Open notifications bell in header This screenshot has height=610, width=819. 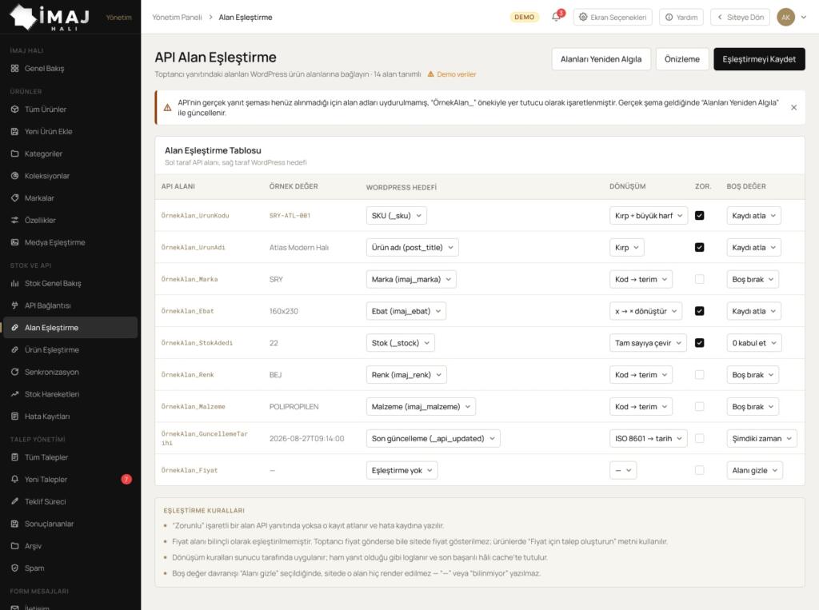[557, 17]
